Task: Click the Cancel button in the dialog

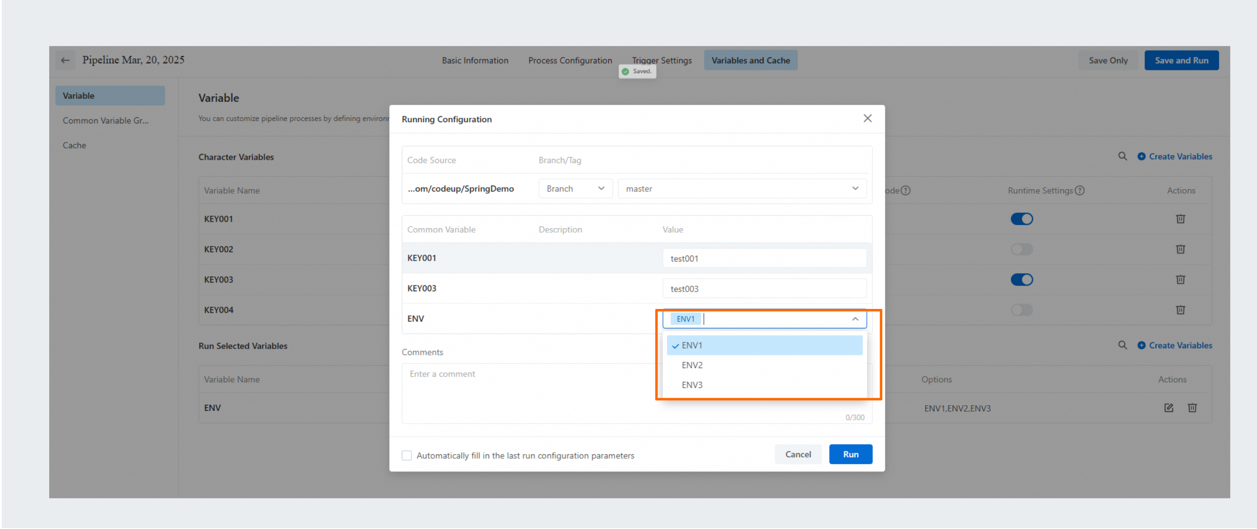Action: 797,454
